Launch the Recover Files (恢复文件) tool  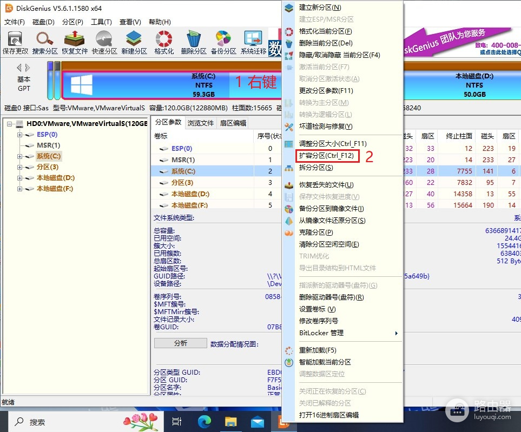point(75,43)
